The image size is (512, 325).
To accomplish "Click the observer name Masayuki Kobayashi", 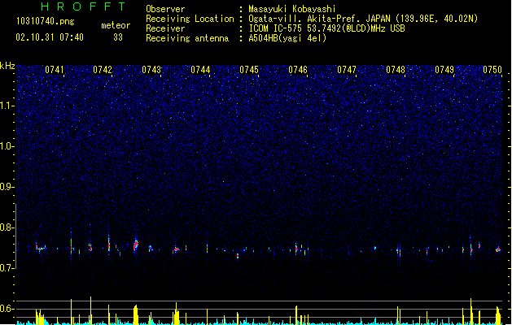I will [x=292, y=9].
